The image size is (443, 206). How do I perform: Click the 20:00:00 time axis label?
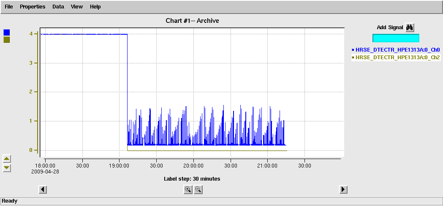(x=193, y=166)
